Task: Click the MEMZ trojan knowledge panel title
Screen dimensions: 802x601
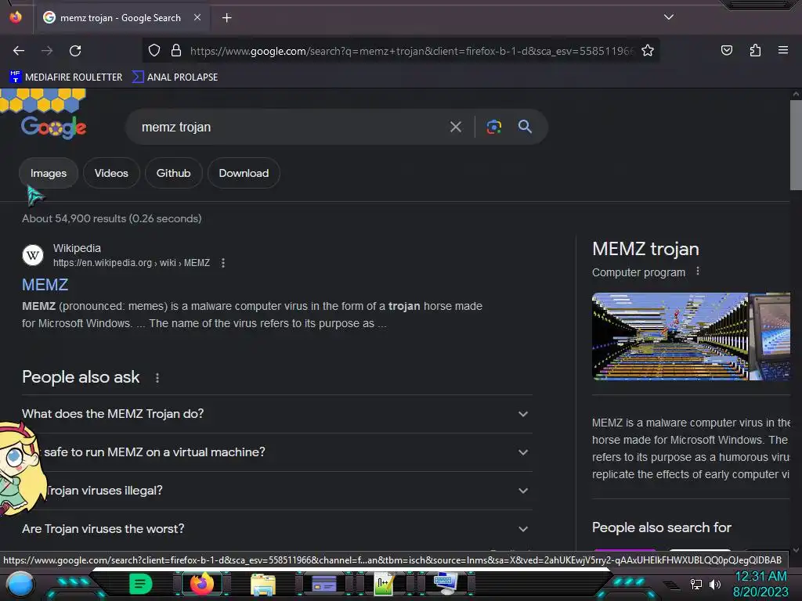Action: coord(645,249)
